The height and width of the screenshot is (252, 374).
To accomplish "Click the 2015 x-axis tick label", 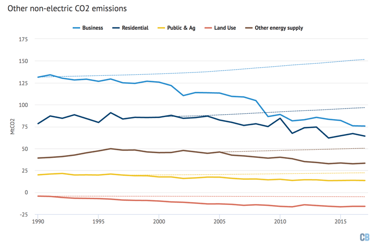I will coord(340,222).
